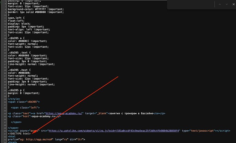The height and width of the screenshot is (143, 236).
Task: Click the Russian anchor text about pool trainer
Action: coord(131,113)
